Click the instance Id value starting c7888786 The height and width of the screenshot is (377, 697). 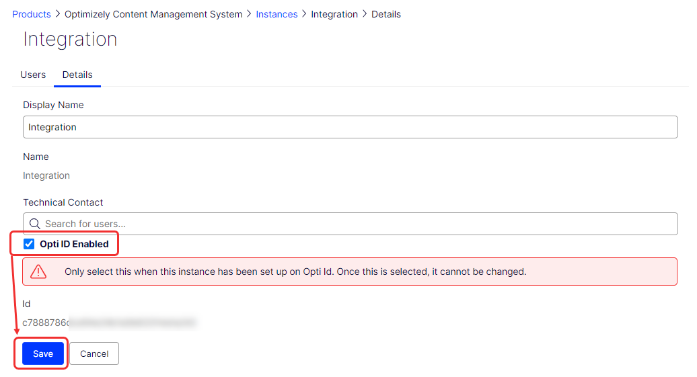(x=109, y=323)
